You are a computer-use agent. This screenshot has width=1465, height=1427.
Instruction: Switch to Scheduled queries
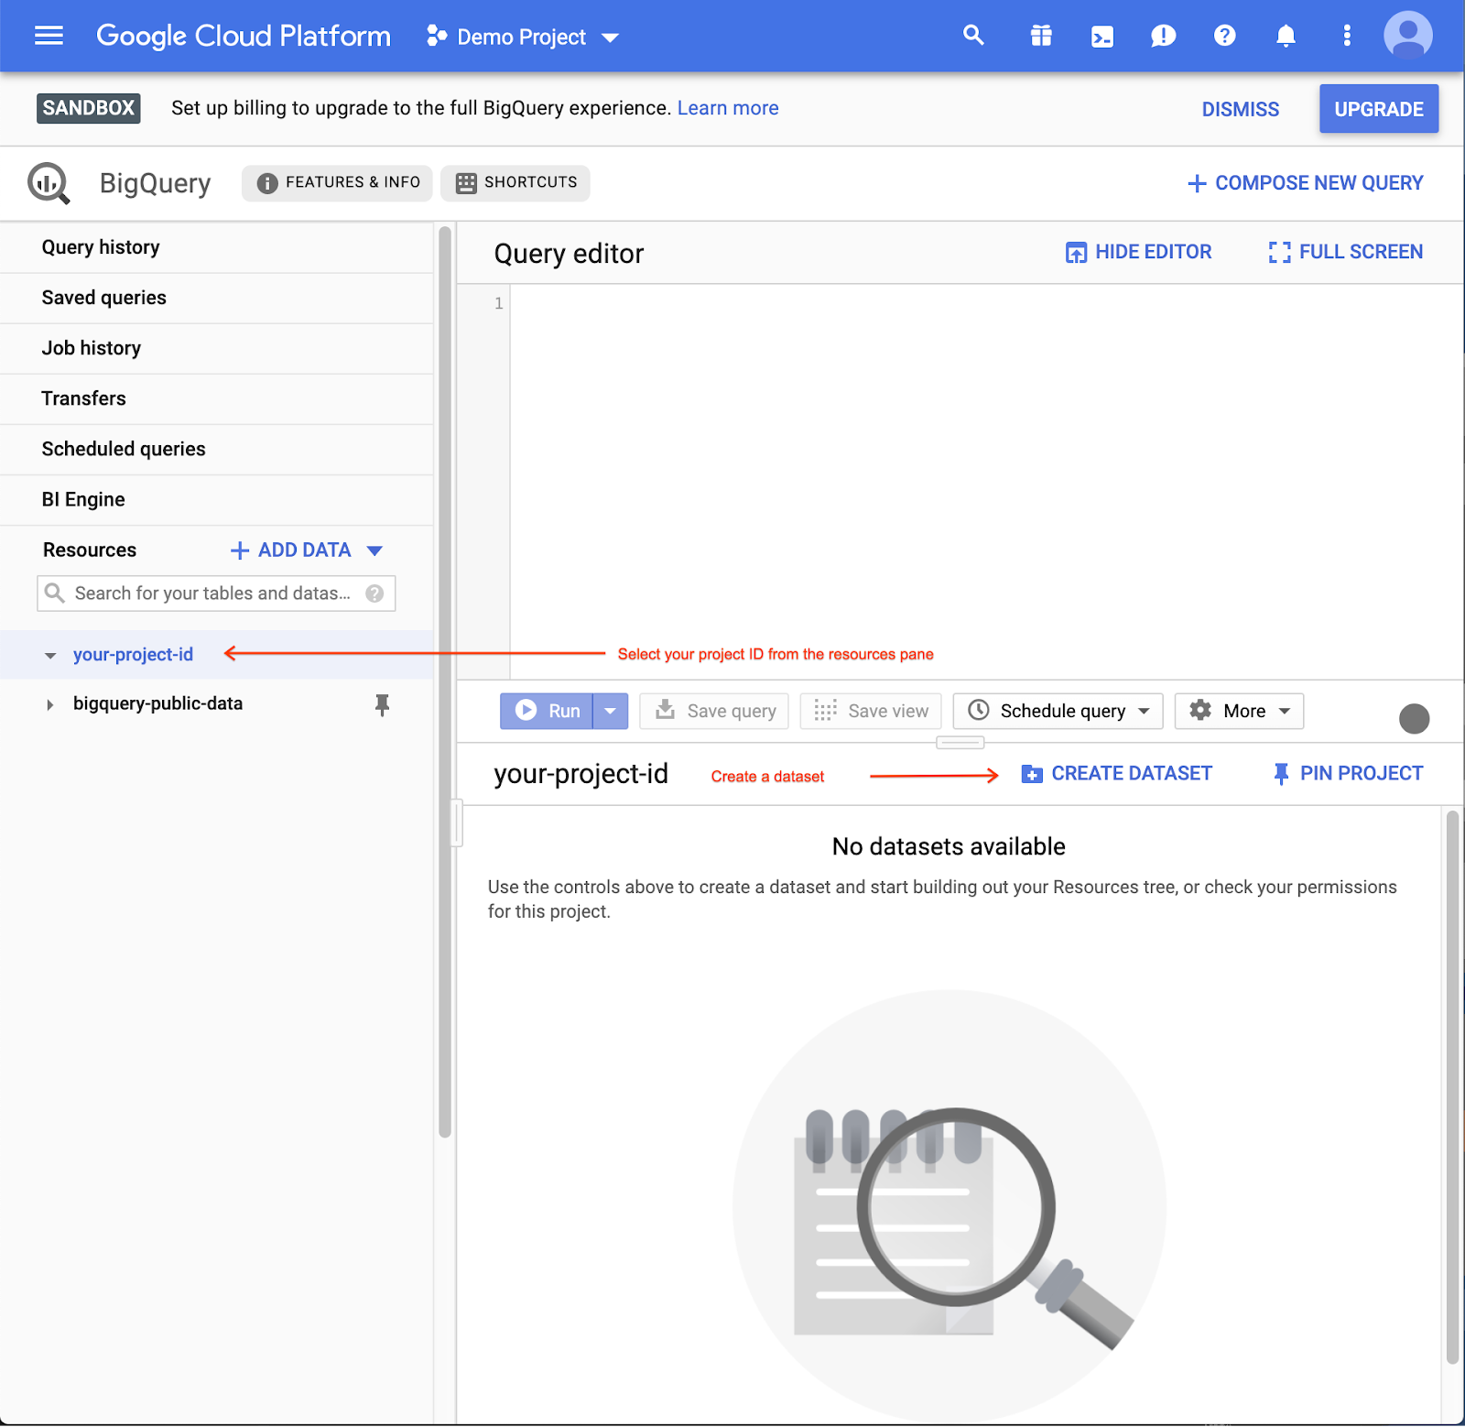click(x=123, y=449)
